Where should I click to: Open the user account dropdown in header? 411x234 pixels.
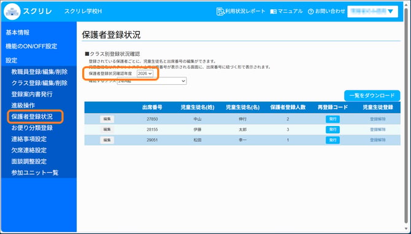pyautogui.click(x=372, y=11)
